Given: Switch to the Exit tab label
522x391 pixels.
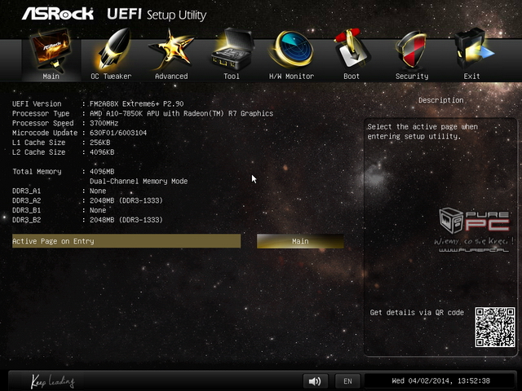Looking at the screenshot, I should coord(471,77).
